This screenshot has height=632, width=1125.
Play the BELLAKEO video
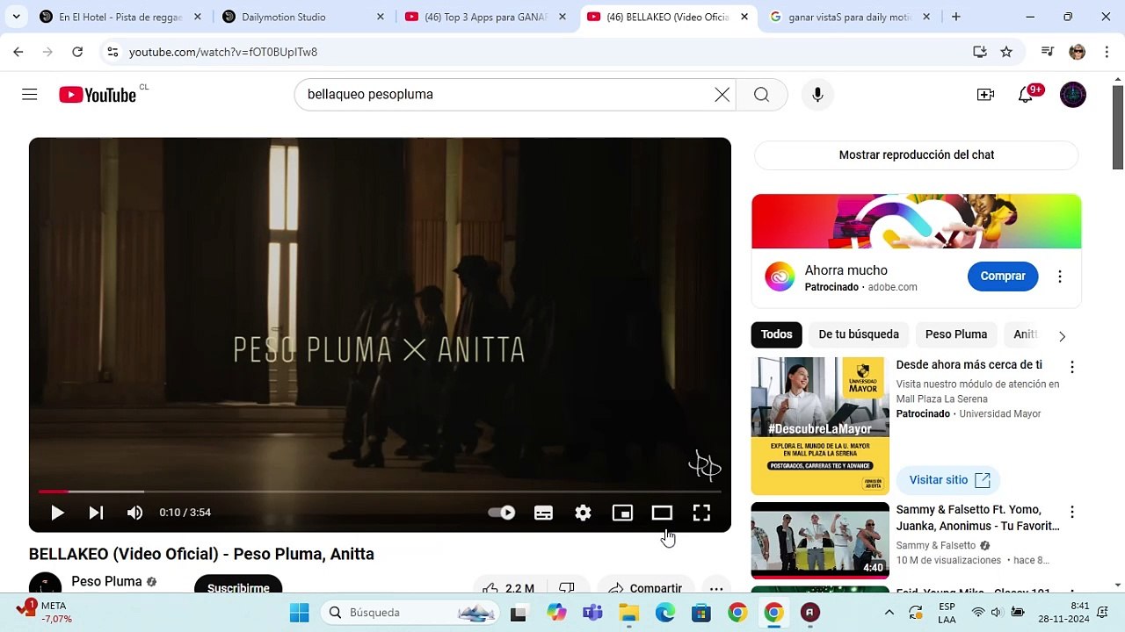57,513
